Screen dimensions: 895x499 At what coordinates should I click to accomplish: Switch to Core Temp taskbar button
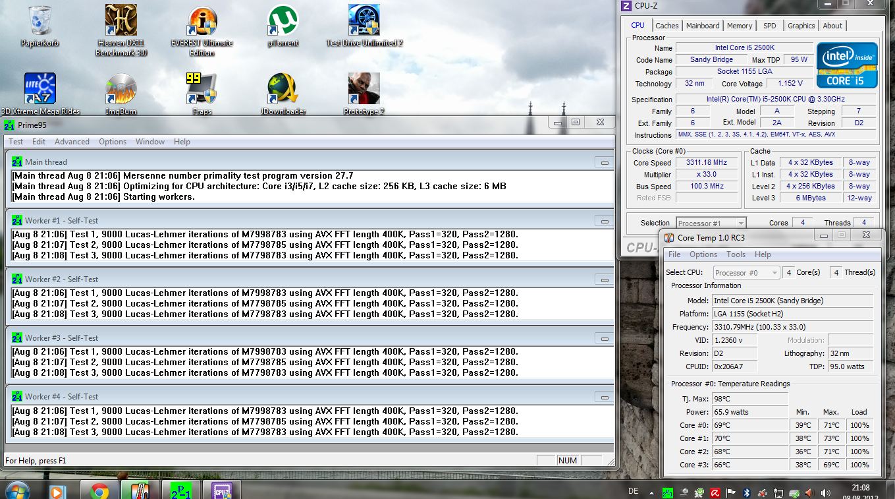click(140, 491)
